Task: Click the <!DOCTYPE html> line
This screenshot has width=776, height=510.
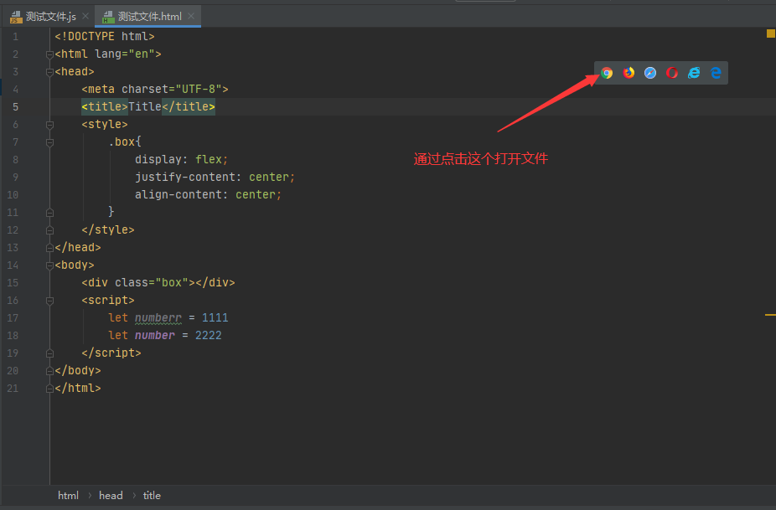Action: tap(105, 37)
